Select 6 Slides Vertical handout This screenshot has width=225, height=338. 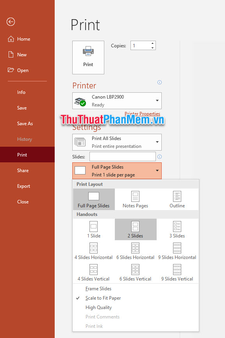point(136,273)
